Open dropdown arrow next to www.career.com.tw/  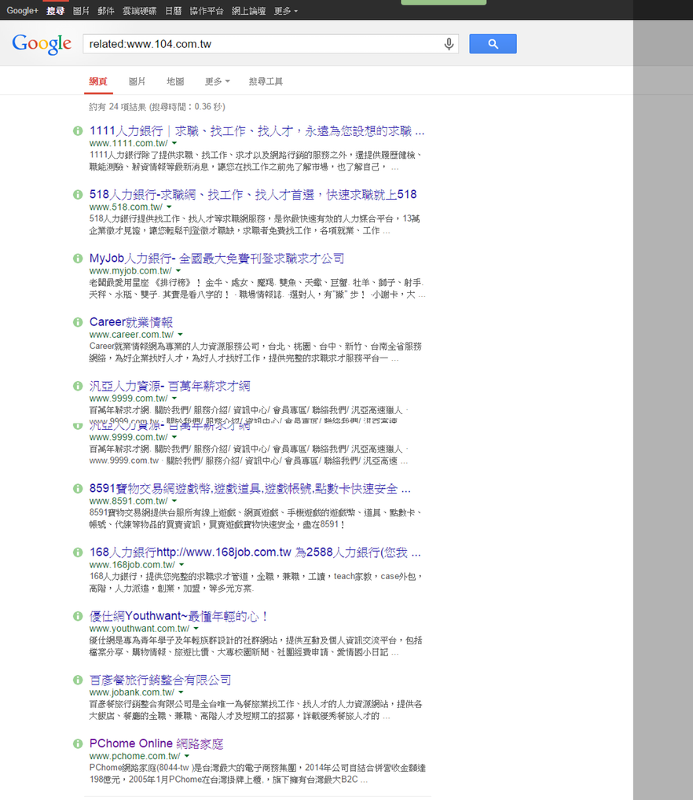(180, 335)
